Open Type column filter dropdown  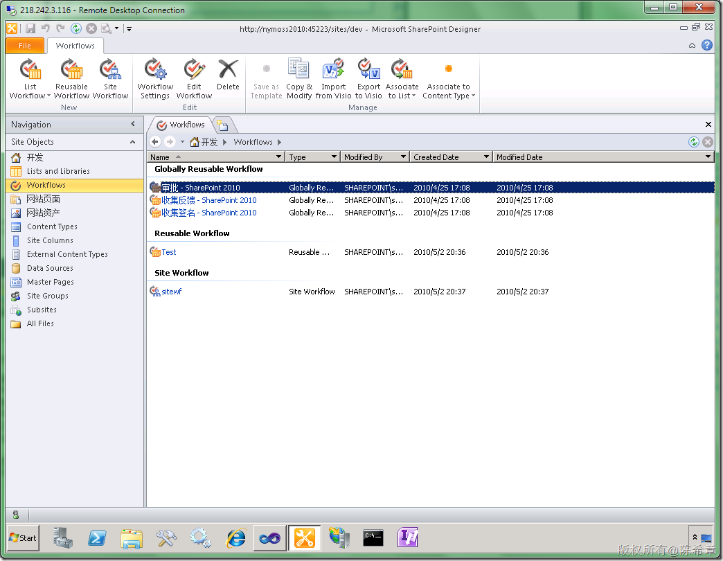(334, 157)
